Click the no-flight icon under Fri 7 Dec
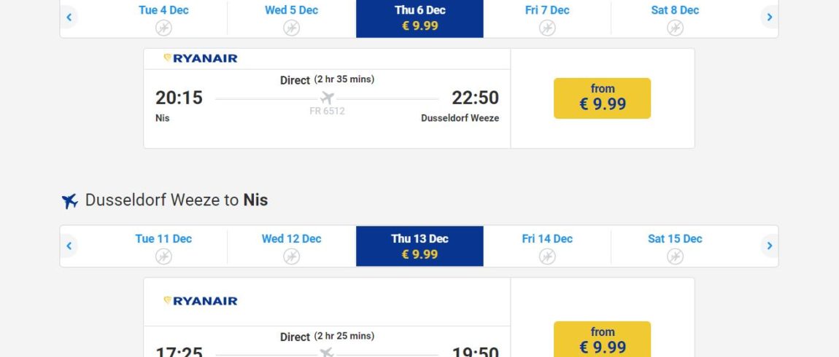Screen dimensions: 839x357 click(x=547, y=28)
